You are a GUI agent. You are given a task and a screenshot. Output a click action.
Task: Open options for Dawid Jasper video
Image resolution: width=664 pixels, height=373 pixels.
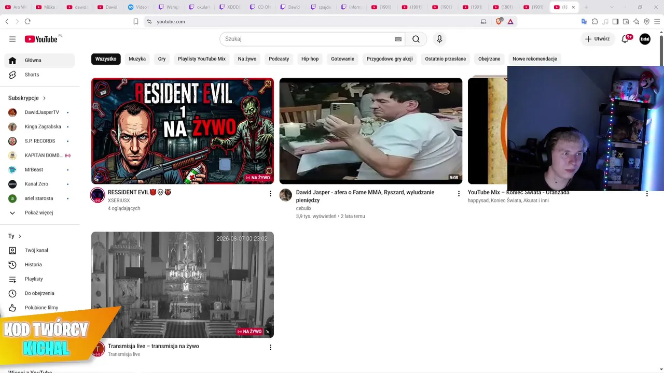tap(459, 194)
